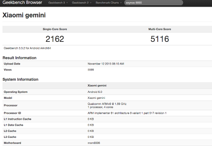Select the Model row label
This screenshot has height=146, width=212.
tap(8, 98)
